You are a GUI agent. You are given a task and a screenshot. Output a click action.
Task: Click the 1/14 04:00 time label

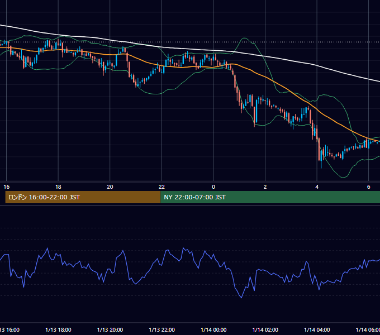coord(317,329)
